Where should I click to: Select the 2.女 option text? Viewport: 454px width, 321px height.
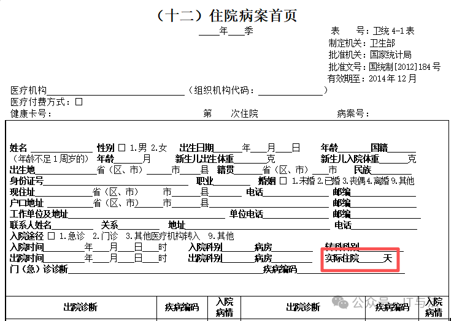tap(159, 148)
